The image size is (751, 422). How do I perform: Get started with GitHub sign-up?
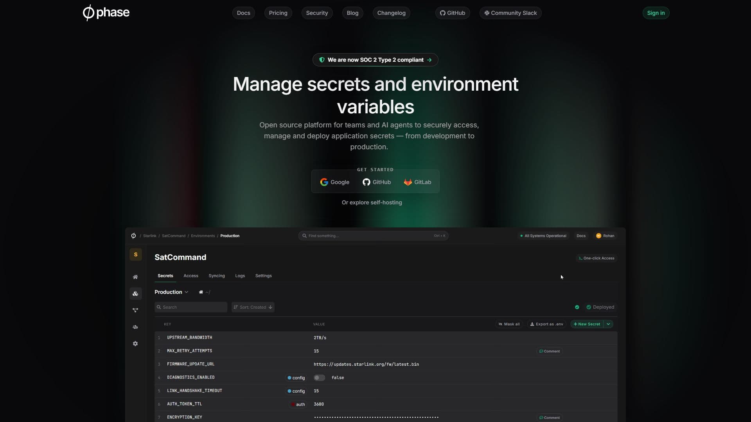tap(377, 182)
